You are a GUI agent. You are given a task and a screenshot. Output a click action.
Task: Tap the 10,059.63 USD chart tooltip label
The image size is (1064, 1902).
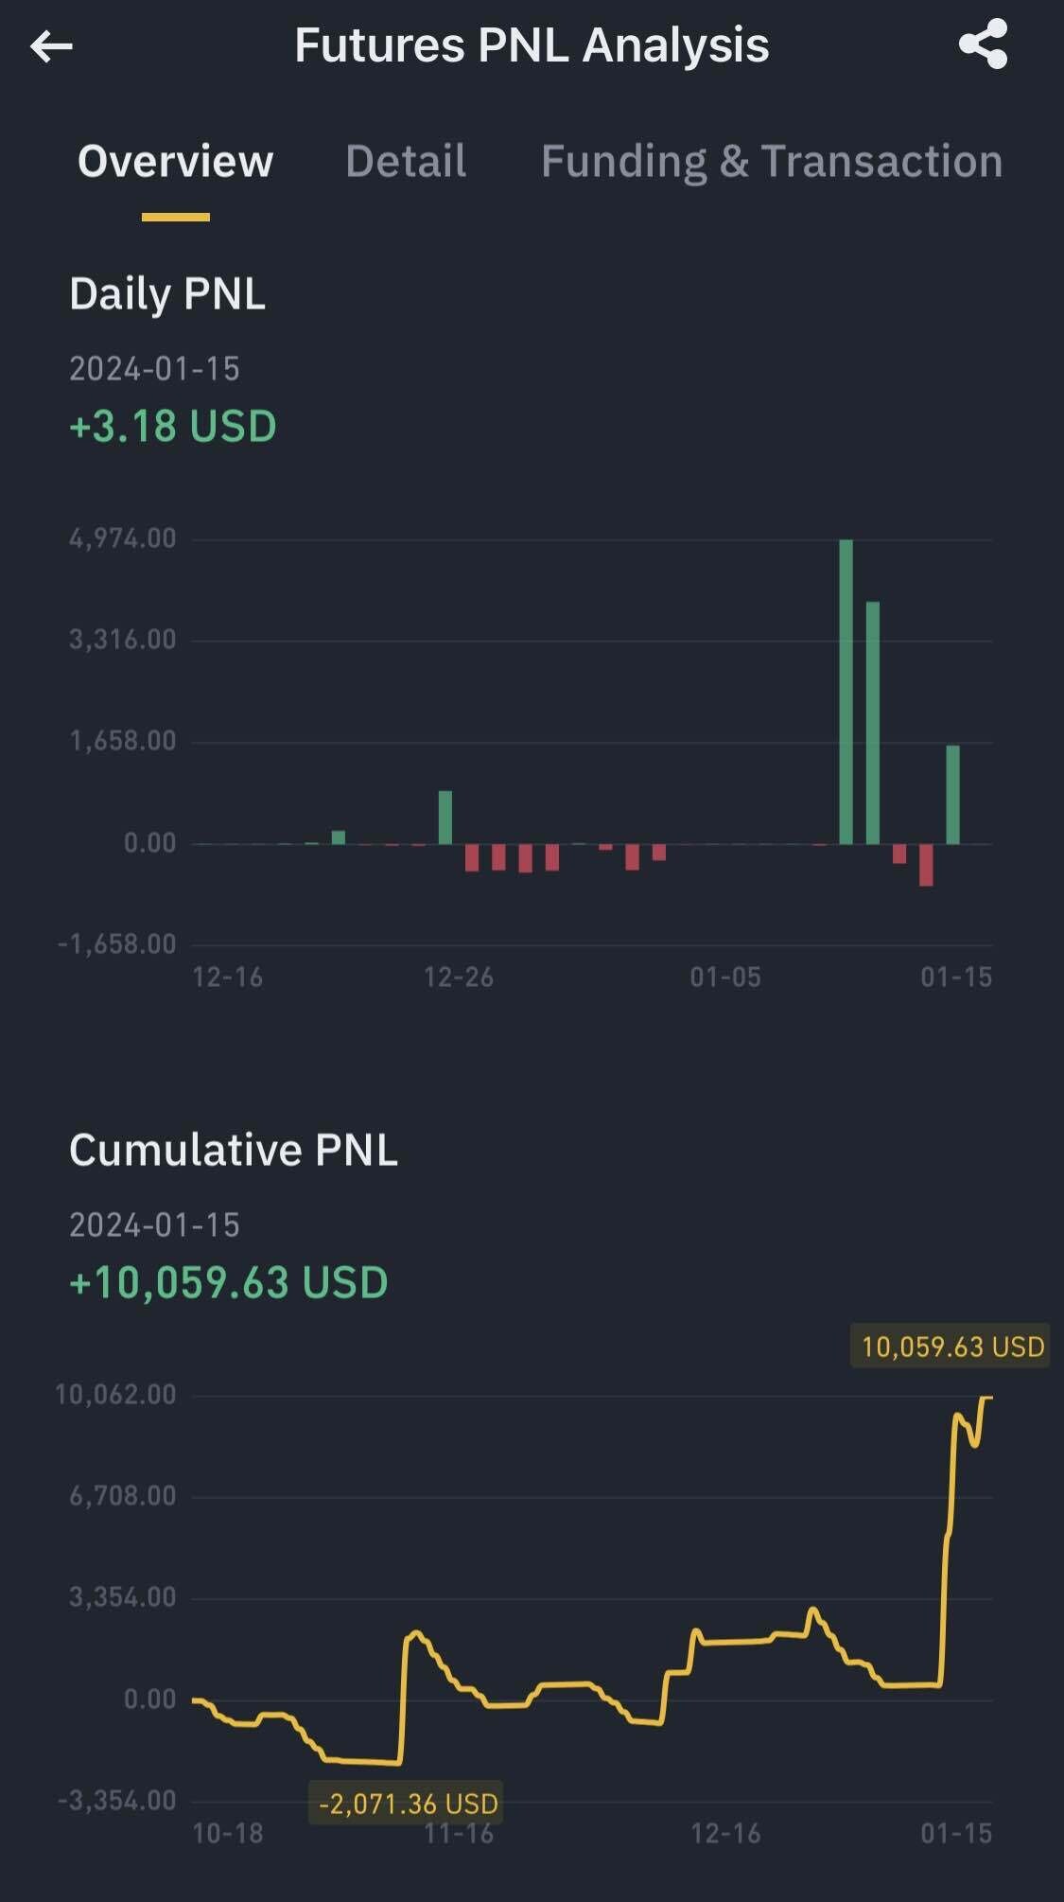952,1347
